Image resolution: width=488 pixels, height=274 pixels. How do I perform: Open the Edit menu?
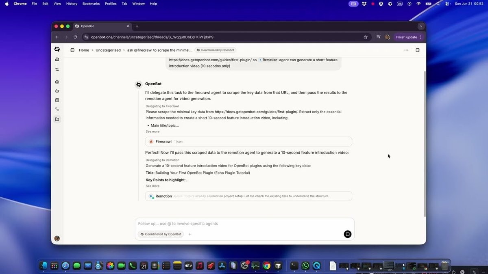[x=45, y=4]
